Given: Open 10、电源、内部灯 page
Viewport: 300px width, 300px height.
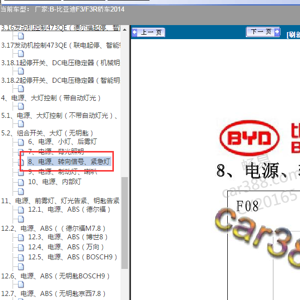Looking at the screenshot, I should pos(55,182).
